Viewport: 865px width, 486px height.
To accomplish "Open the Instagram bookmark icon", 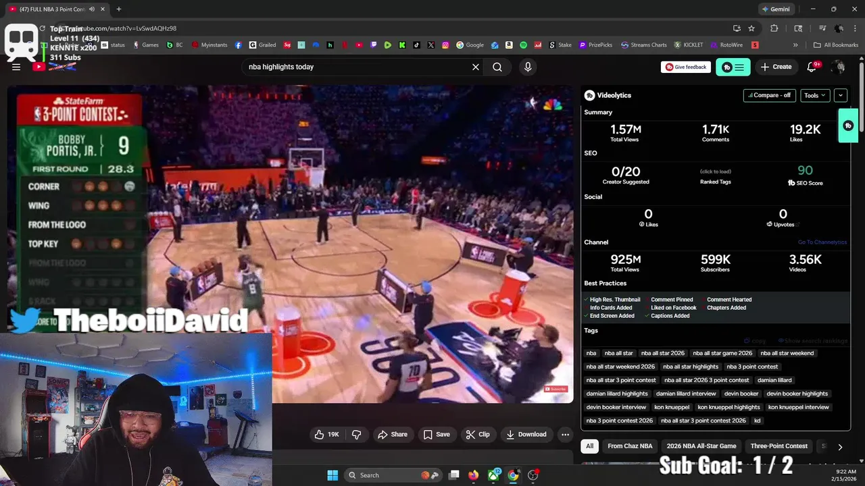I will pyautogui.click(x=445, y=45).
